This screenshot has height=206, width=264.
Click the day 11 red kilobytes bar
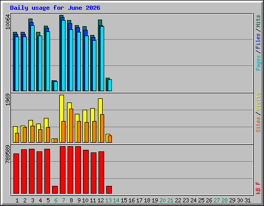93,173
